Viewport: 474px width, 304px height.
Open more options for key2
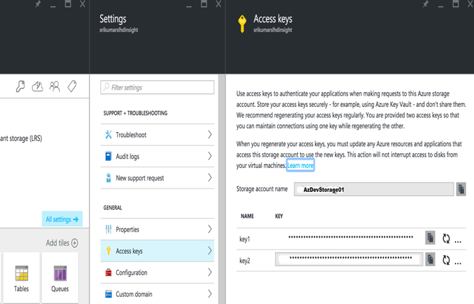pos(458,262)
